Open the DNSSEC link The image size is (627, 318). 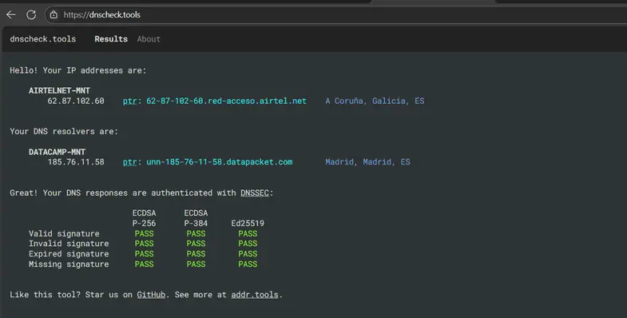point(255,193)
